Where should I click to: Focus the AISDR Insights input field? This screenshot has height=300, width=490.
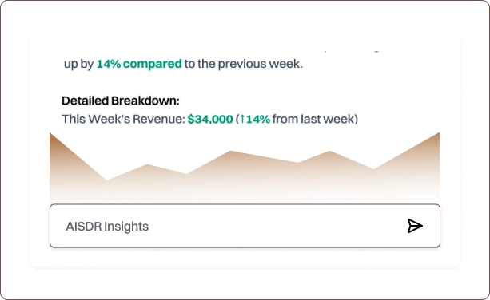coord(245,226)
